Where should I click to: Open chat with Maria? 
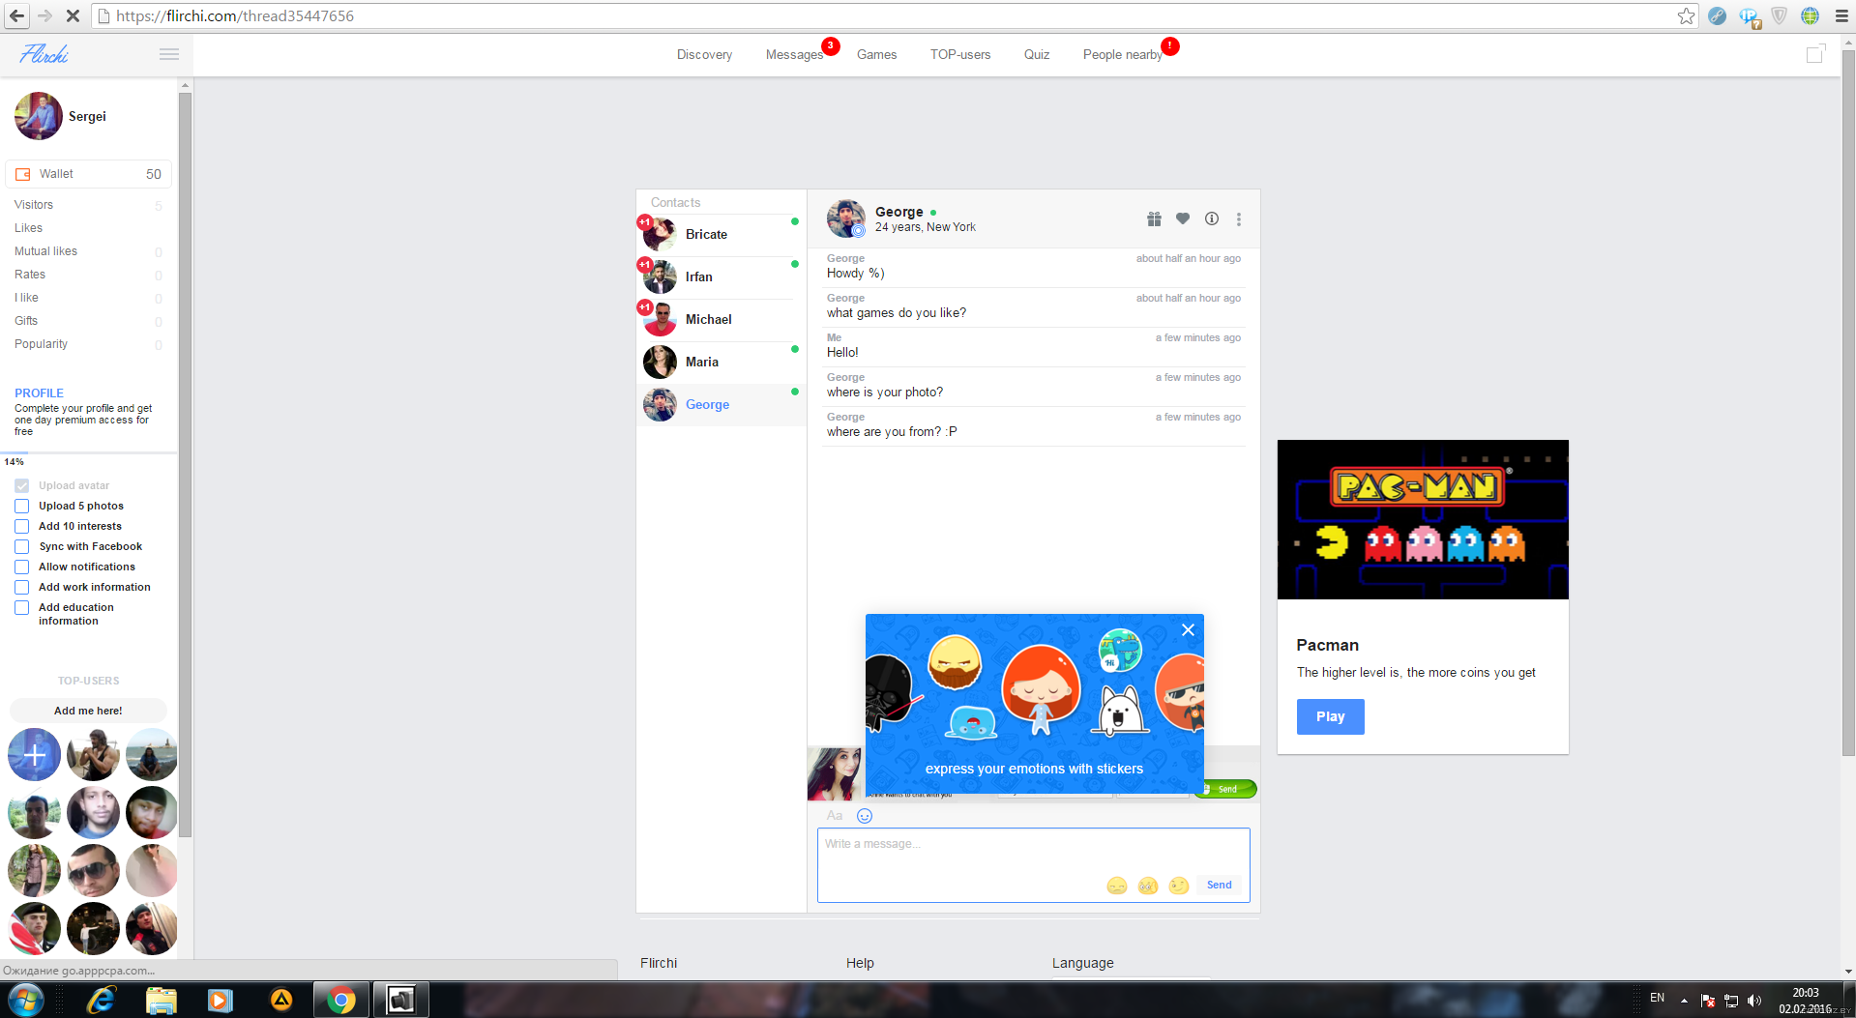coord(721,363)
